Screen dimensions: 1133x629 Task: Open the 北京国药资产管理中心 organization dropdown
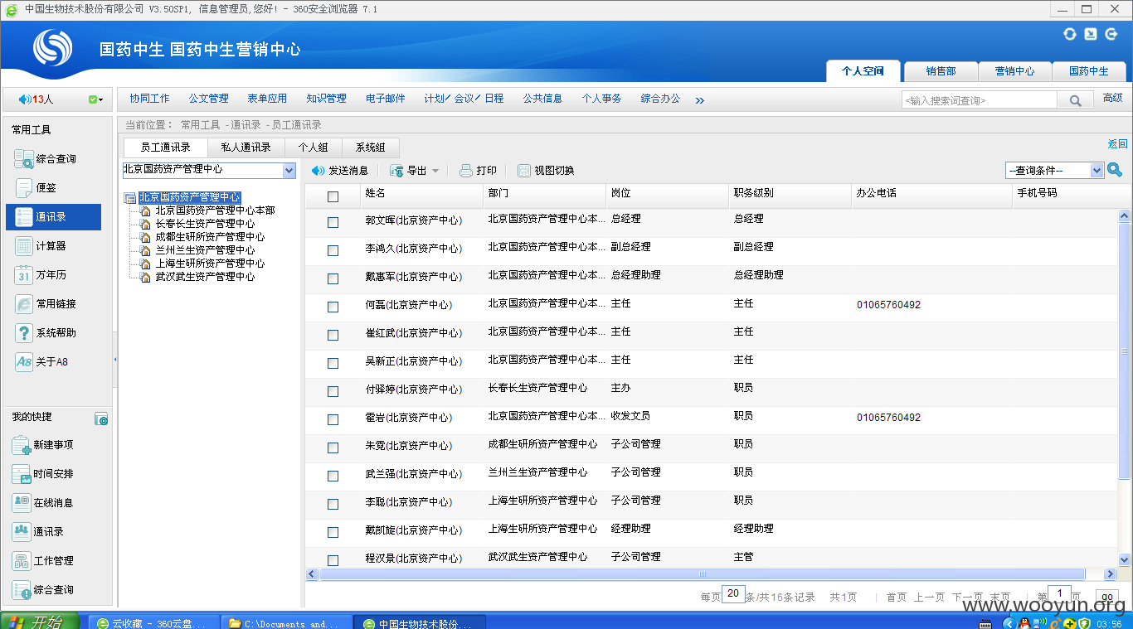[x=289, y=170]
